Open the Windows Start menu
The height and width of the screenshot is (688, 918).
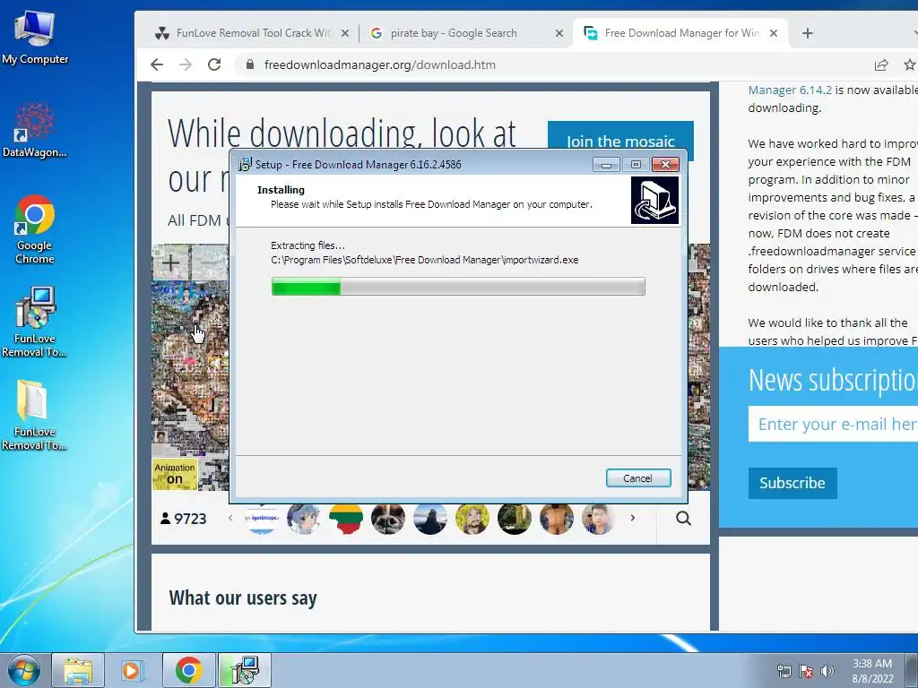(x=23, y=670)
